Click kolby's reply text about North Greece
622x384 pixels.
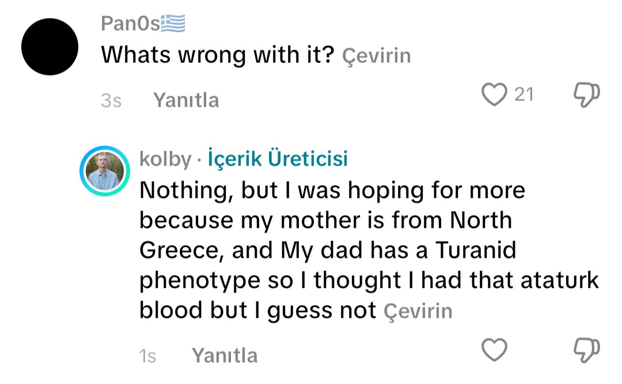[x=325, y=221]
